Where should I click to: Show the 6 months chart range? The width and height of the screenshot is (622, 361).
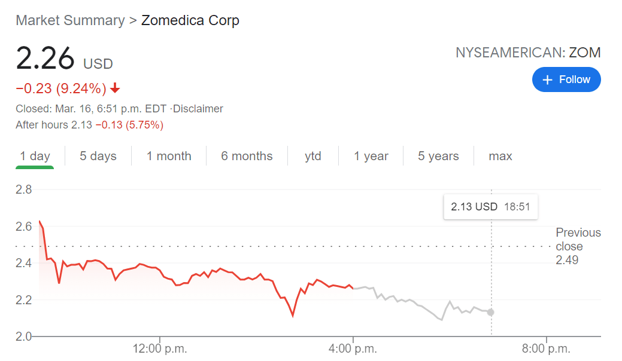(x=247, y=156)
